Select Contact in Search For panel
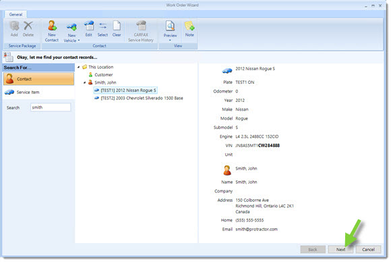391x262 pixels. point(38,79)
